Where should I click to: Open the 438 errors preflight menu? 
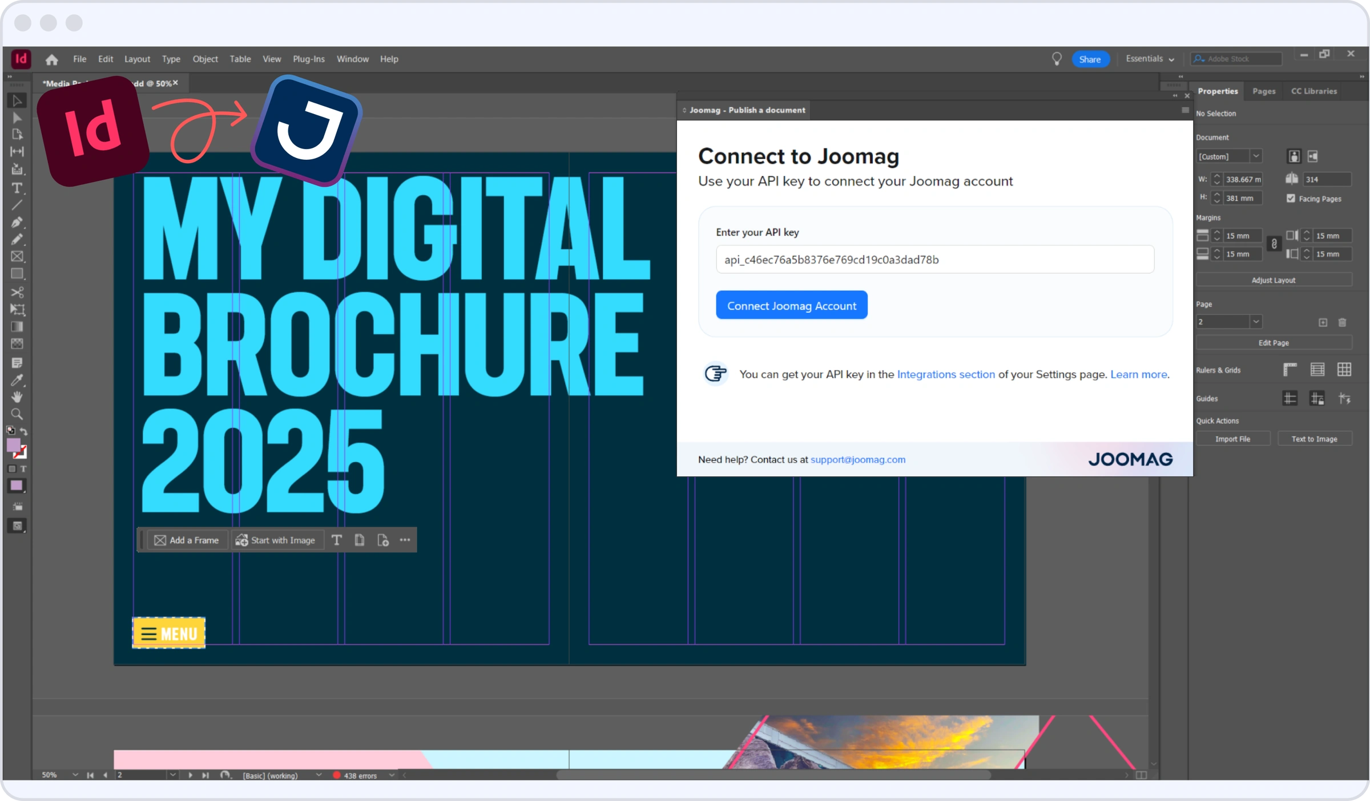(392, 775)
